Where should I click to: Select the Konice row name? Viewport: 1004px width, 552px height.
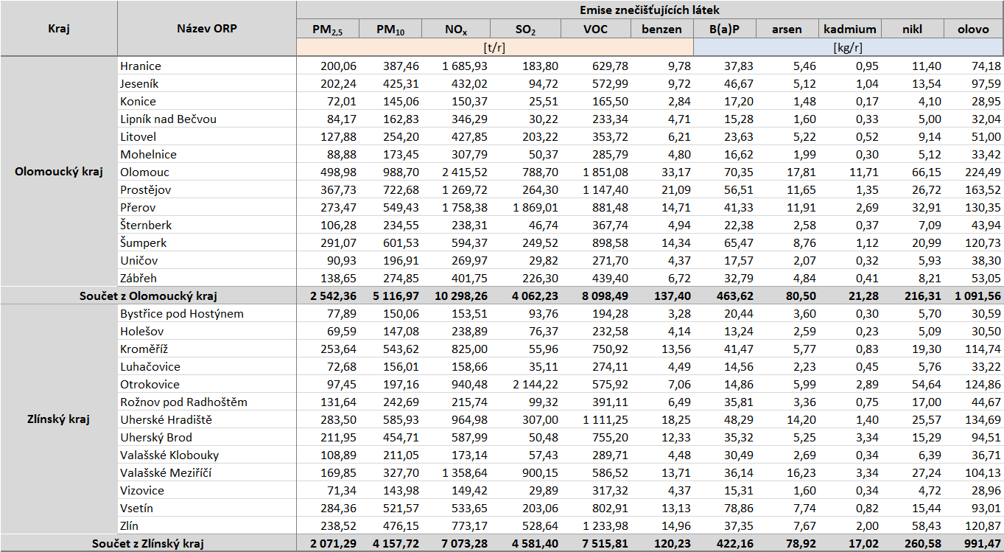(x=138, y=101)
